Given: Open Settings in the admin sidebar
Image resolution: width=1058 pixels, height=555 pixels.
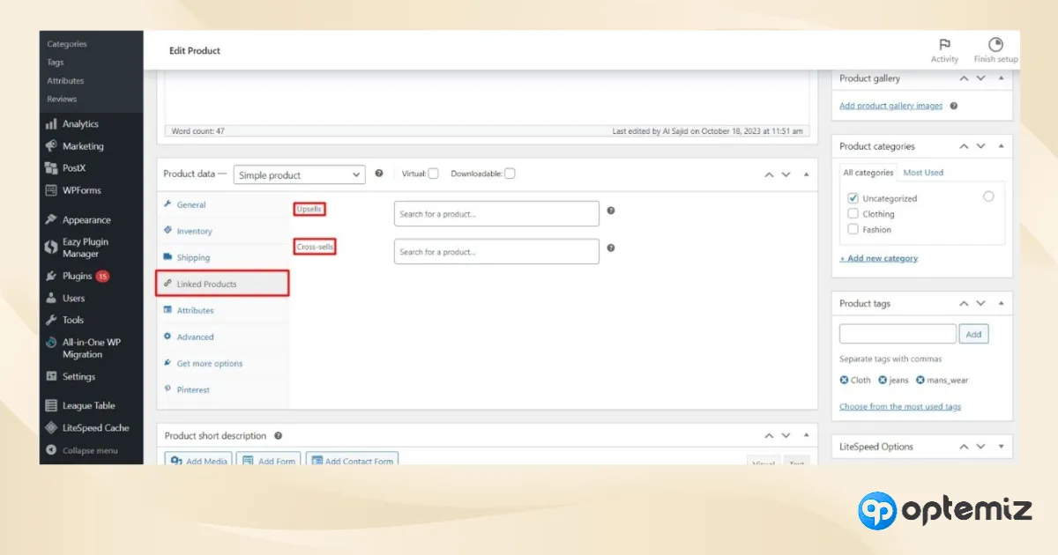Looking at the screenshot, I should [78, 376].
